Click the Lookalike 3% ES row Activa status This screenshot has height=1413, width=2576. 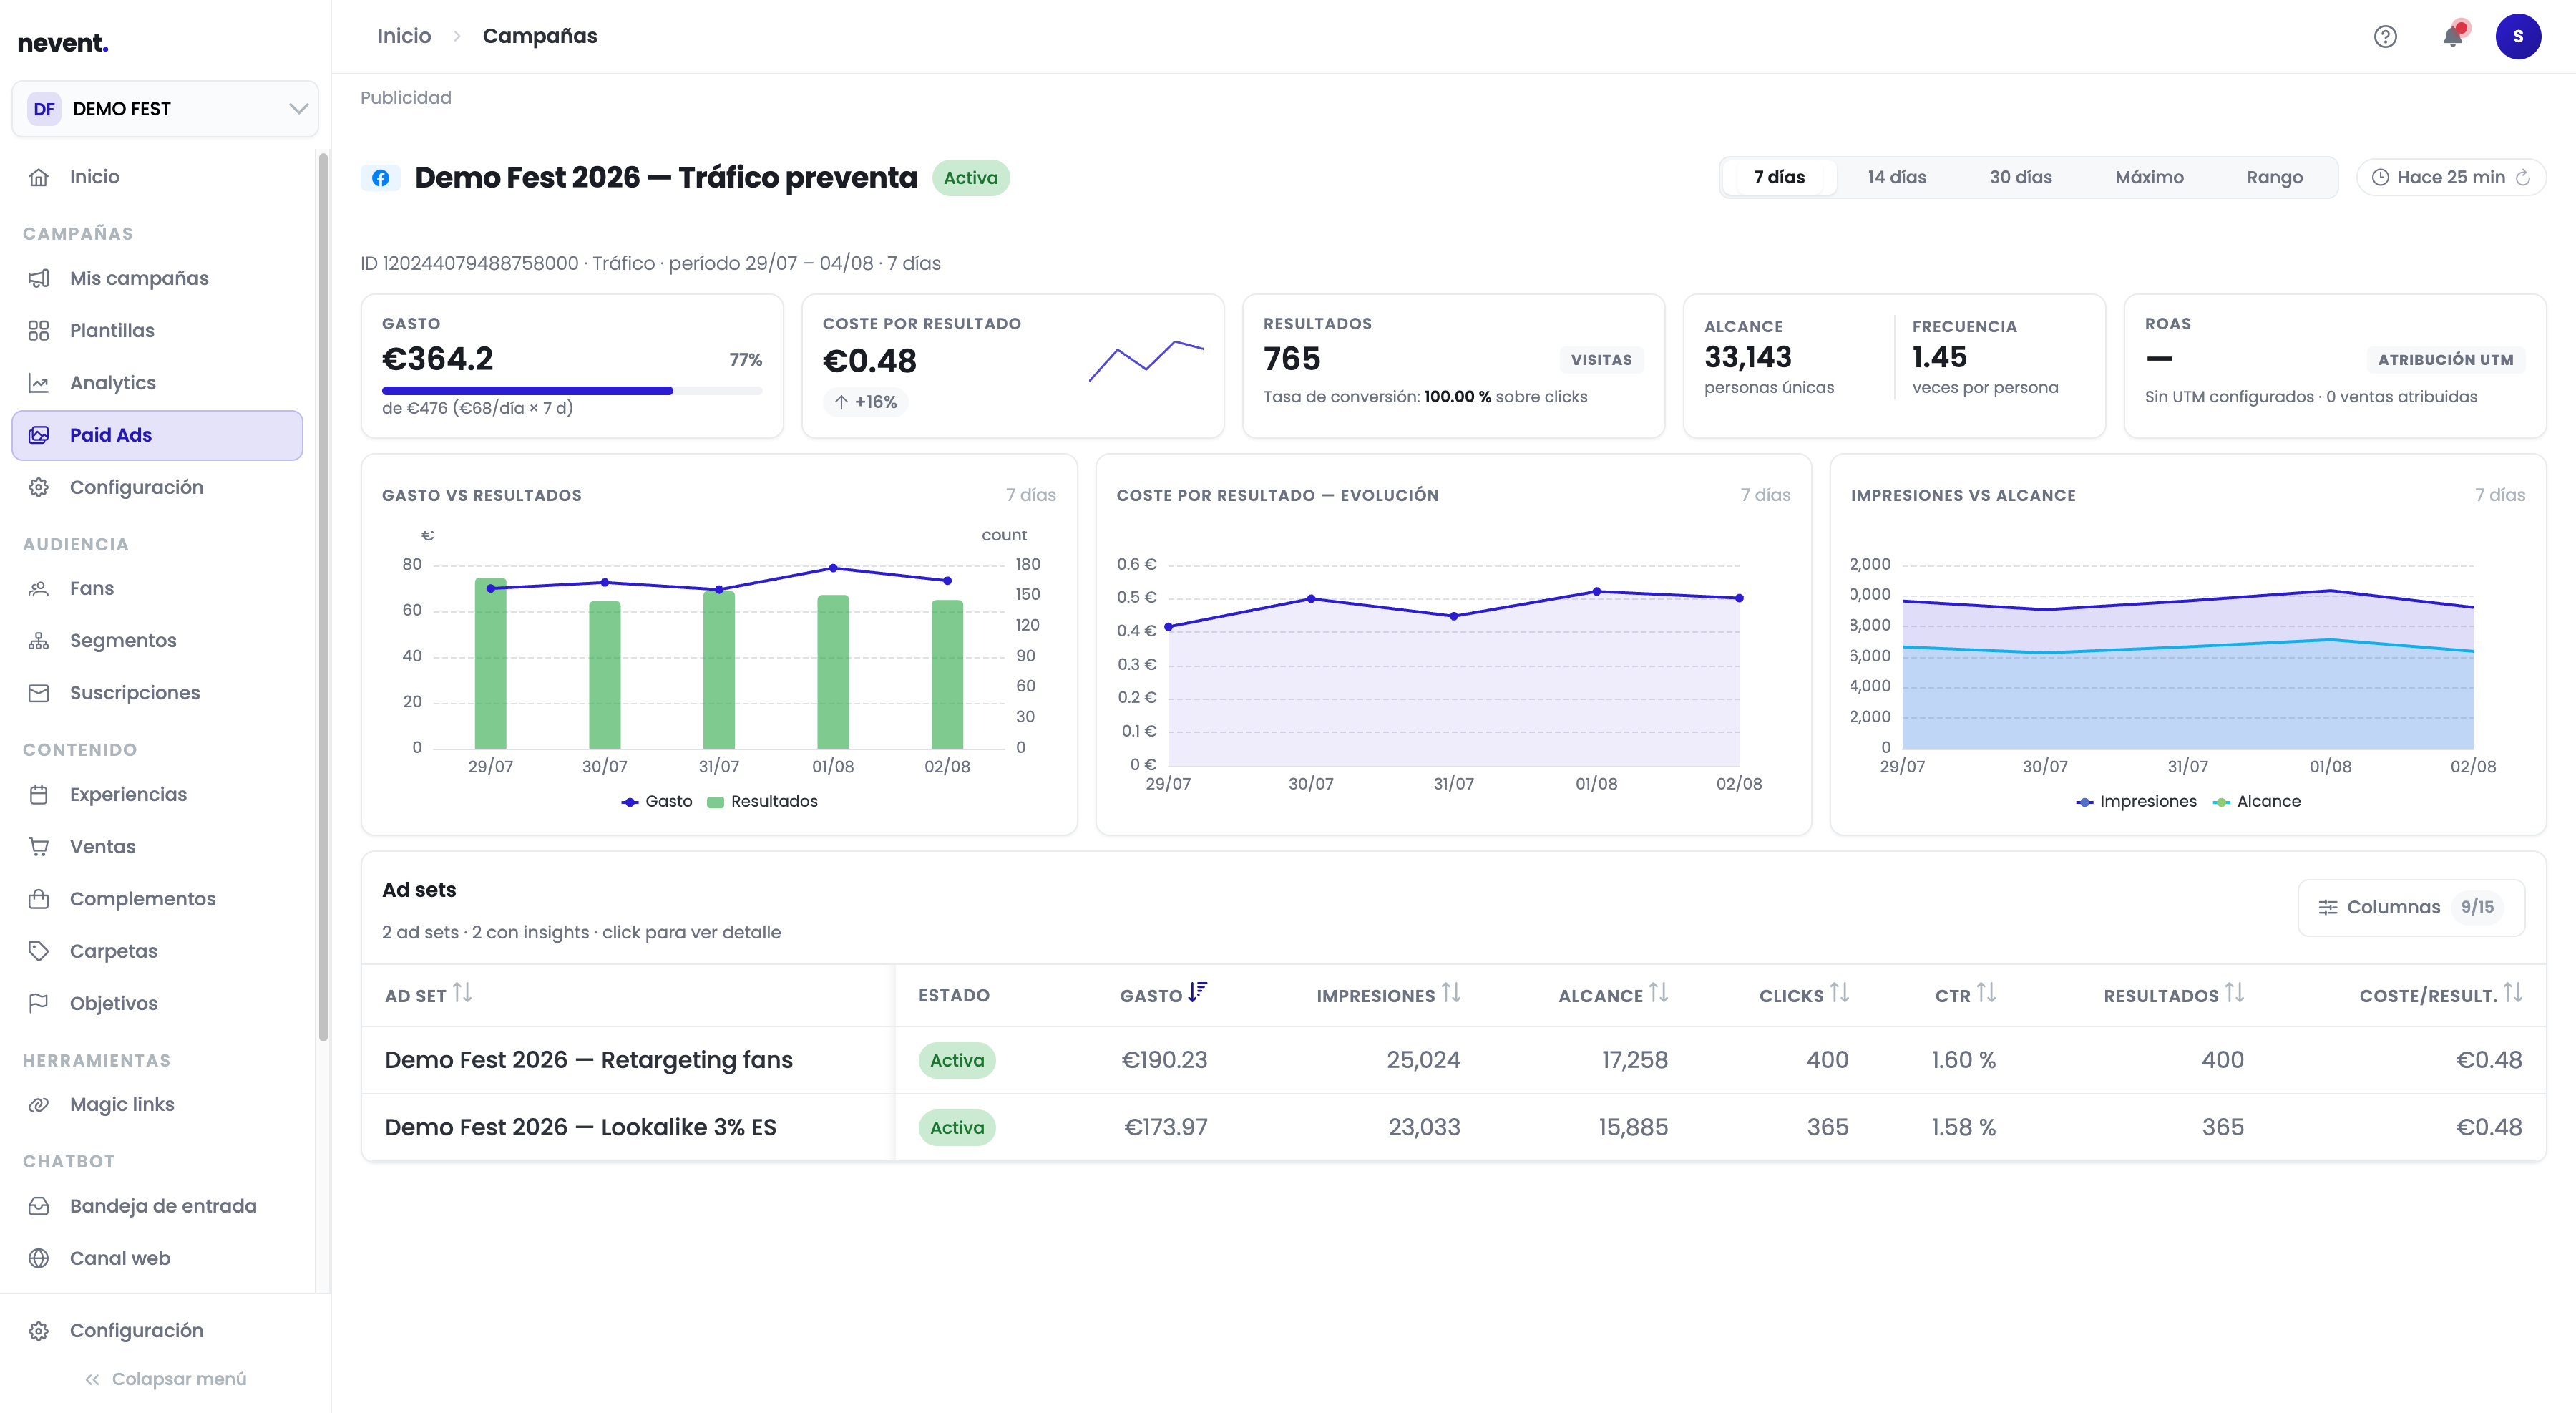pyautogui.click(x=957, y=1128)
